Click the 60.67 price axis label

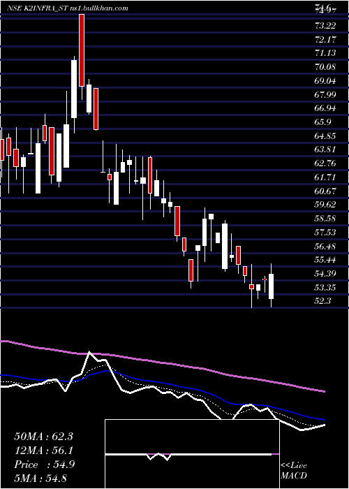(x=326, y=191)
